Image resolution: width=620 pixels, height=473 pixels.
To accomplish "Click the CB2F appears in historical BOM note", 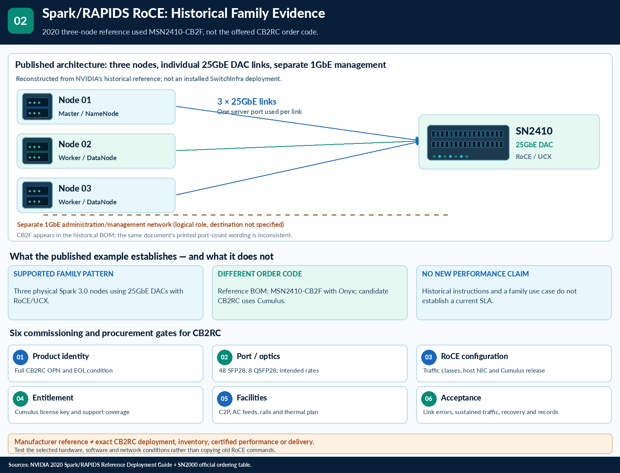I will click(x=154, y=235).
